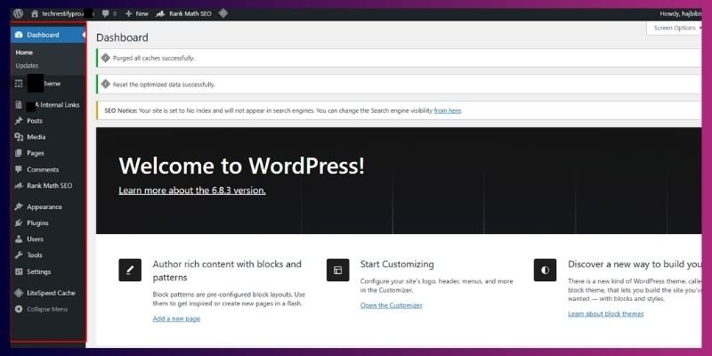Open the site home icon in admin bar
This screenshot has width=712, height=356.
35,13
